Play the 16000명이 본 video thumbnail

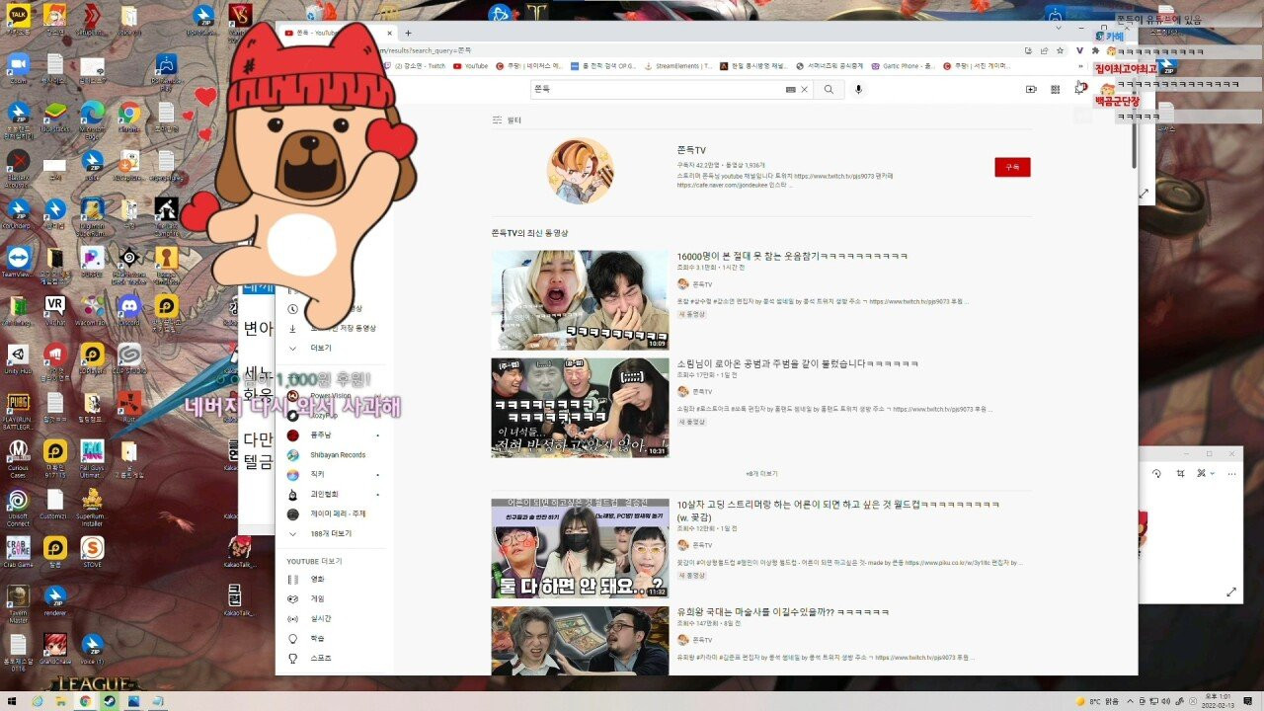tap(580, 299)
